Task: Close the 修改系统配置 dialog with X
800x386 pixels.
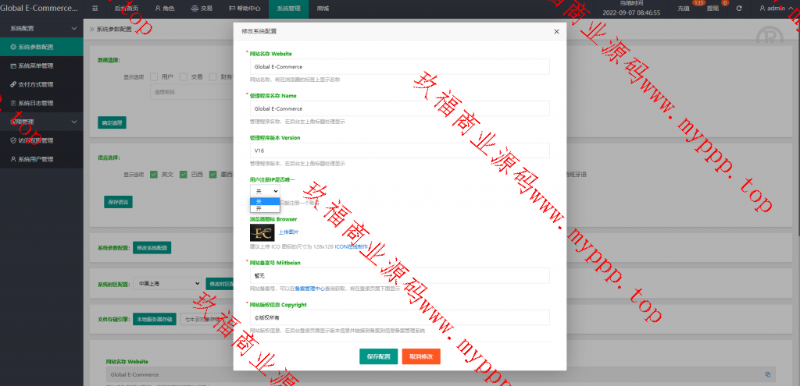Action: 556,31
